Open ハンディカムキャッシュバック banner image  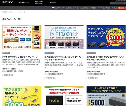(106, 37)
